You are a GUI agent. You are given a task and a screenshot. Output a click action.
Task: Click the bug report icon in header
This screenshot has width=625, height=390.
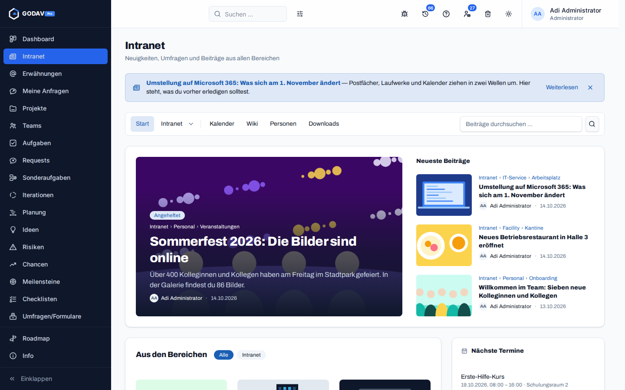coord(405,14)
